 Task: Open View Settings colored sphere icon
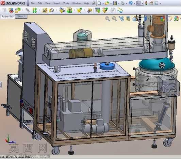[177, 19]
